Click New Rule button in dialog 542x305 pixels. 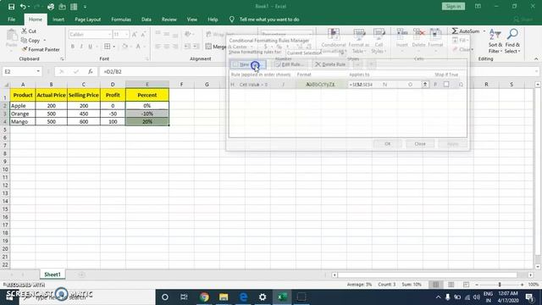[248, 64]
